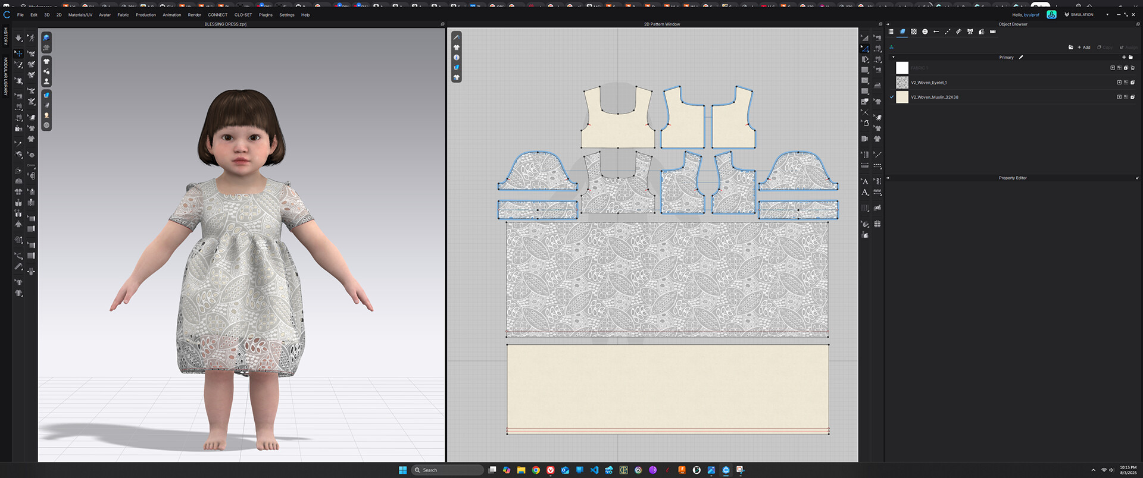The width and height of the screenshot is (1143, 478).
Task: Open the SIMULATION mode dropdown
Action: 1107,15
